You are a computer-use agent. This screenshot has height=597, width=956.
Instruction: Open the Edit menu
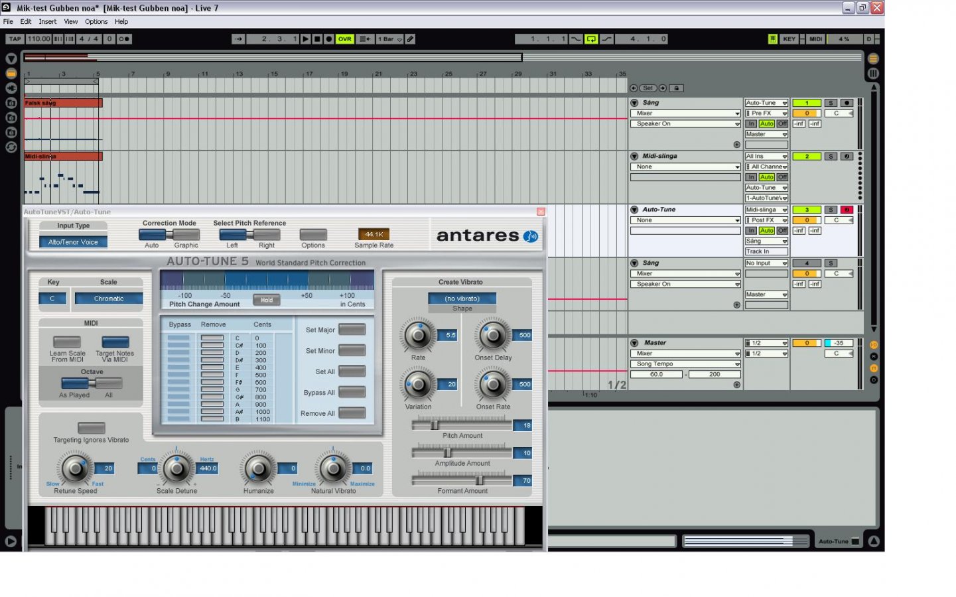click(26, 22)
